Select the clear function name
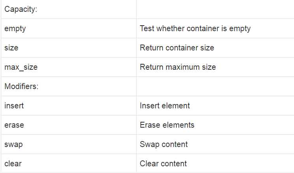This screenshot has height=173, width=294. tap(13, 164)
